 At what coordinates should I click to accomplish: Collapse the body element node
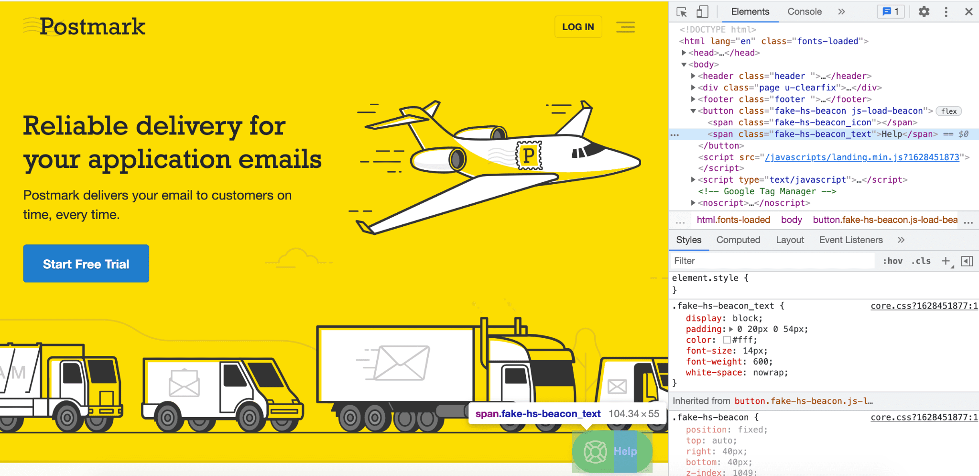pos(684,64)
